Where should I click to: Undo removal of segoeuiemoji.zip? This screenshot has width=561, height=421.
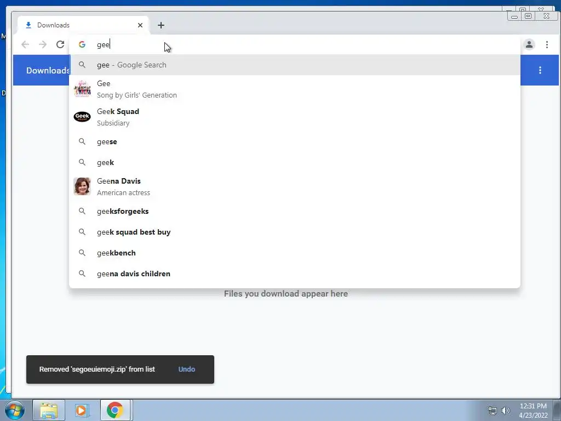[187, 369]
